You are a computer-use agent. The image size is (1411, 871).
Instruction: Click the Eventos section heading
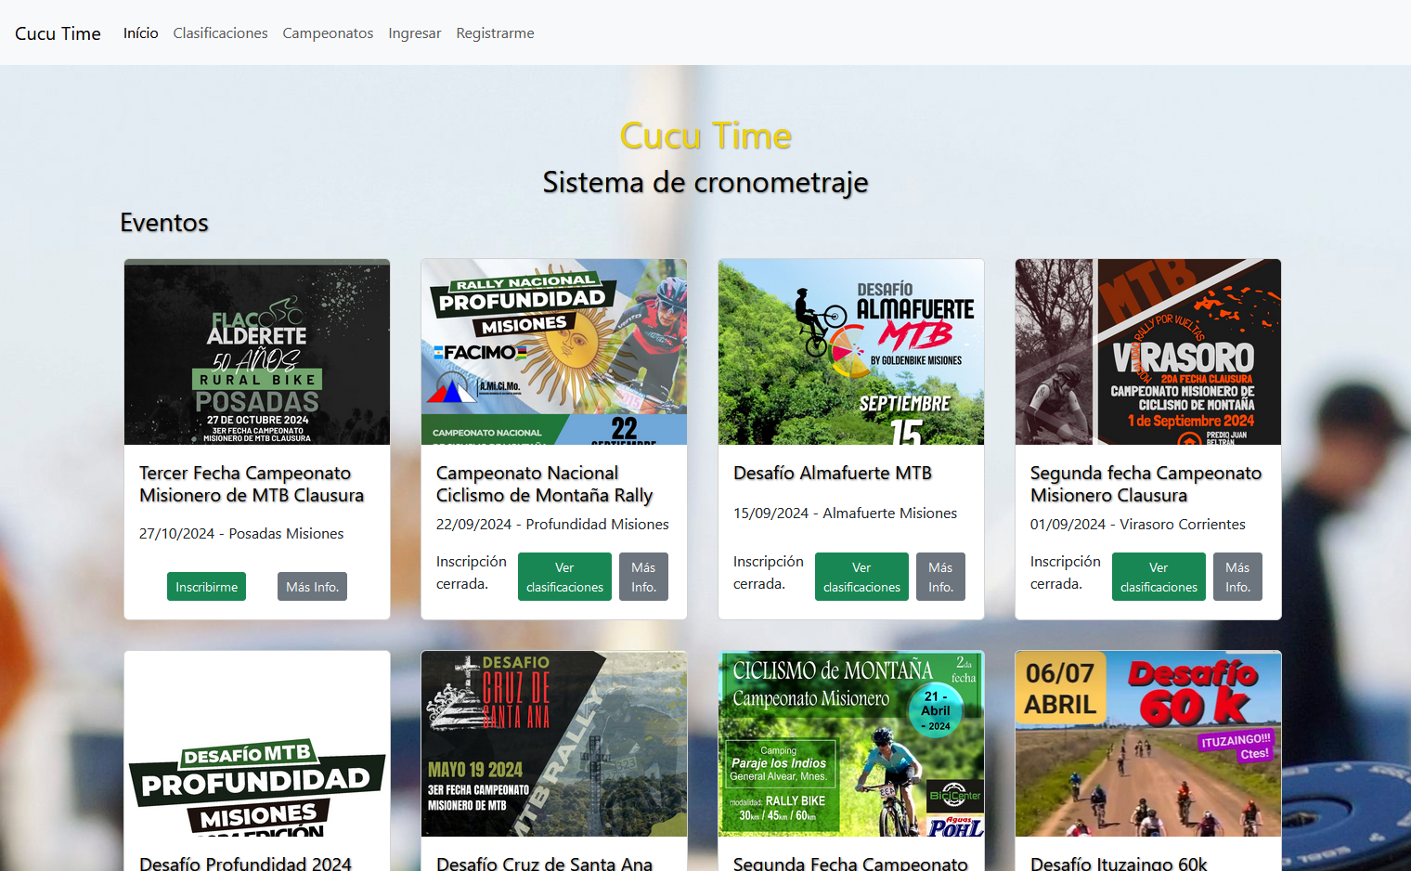164,223
